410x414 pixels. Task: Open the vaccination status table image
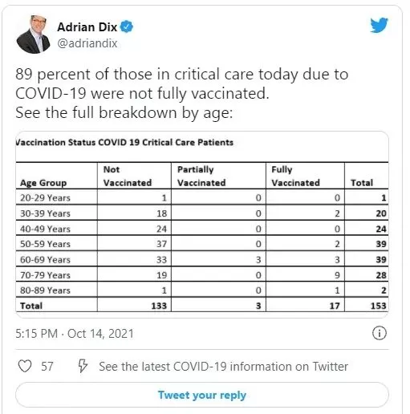(202, 225)
